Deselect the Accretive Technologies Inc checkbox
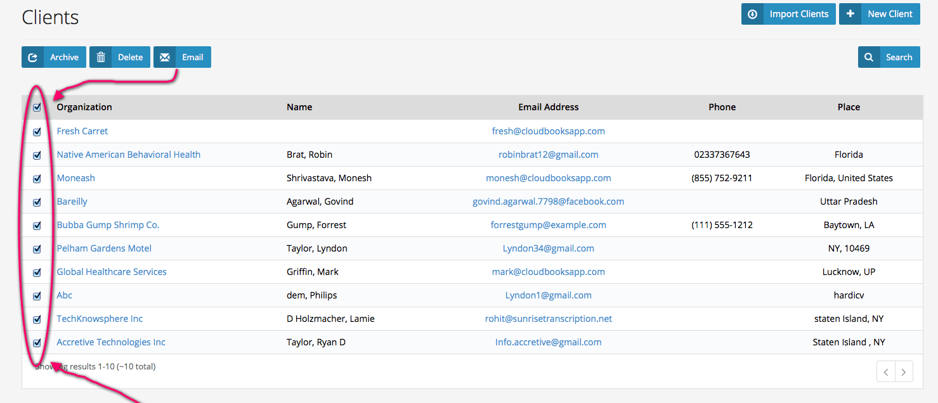The width and height of the screenshot is (938, 403). point(37,343)
